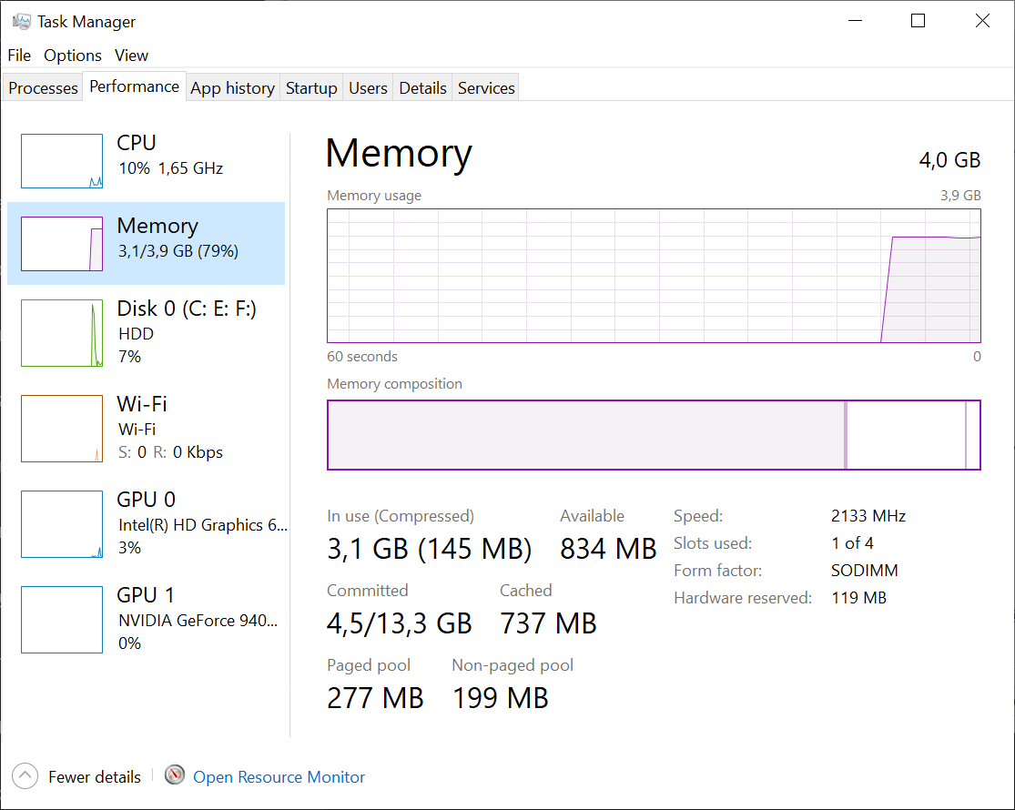Select the Wi-Fi performance graph thumbnail
The width and height of the screenshot is (1015, 810).
[x=62, y=429]
